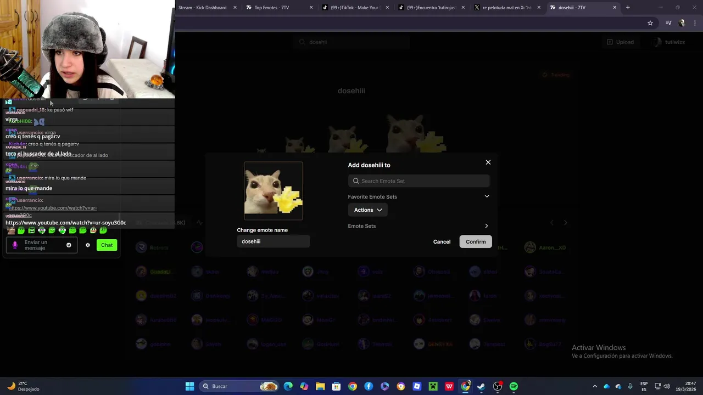This screenshot has height=395, width=703.
Task: Open the red W app on taskbar
Action: [449, 386]
